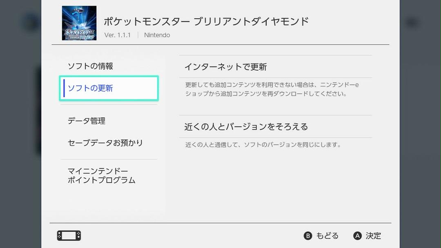
Task: Click the Ver. 1.1.1 version text
Action: tap(118, 35)
